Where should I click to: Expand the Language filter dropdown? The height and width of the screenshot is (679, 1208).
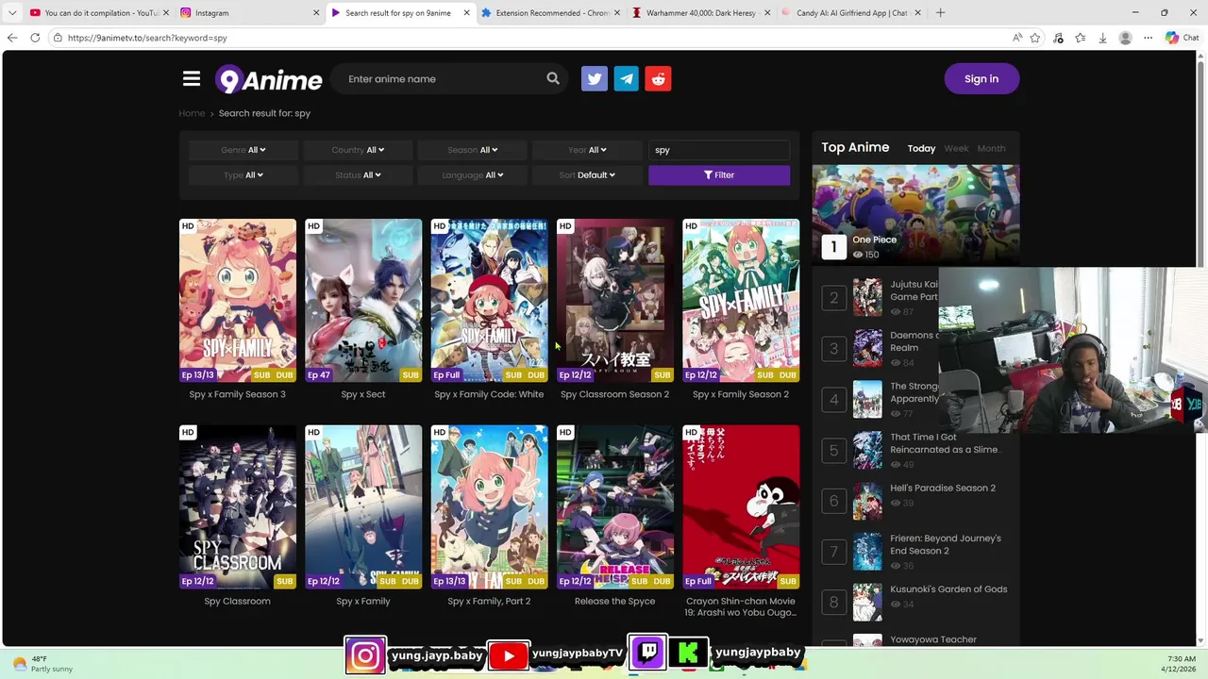(473, 174)
